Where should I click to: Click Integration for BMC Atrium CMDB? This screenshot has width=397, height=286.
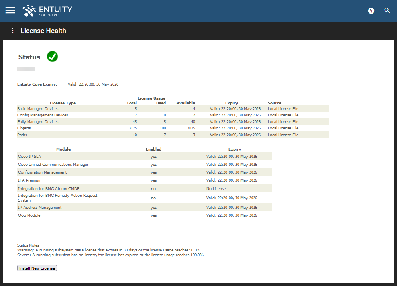pos(49,188)
